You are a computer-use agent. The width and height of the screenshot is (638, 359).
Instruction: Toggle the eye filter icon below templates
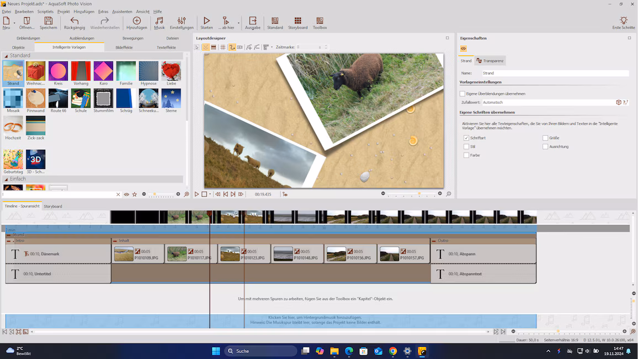(x=126, y=194)
